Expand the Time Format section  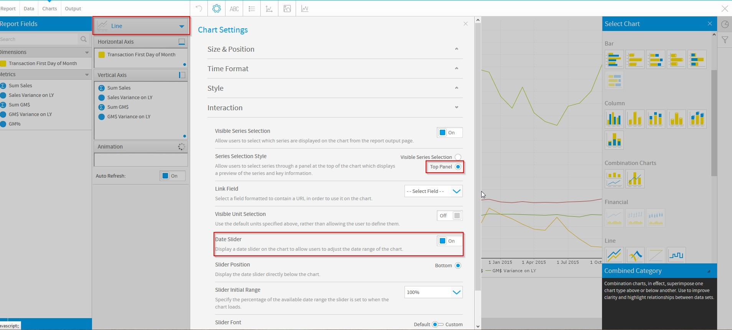335,69
